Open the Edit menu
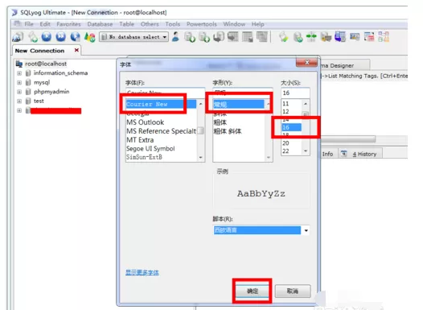The width and height of the screenshot is (423, 310). click(45, 24)
